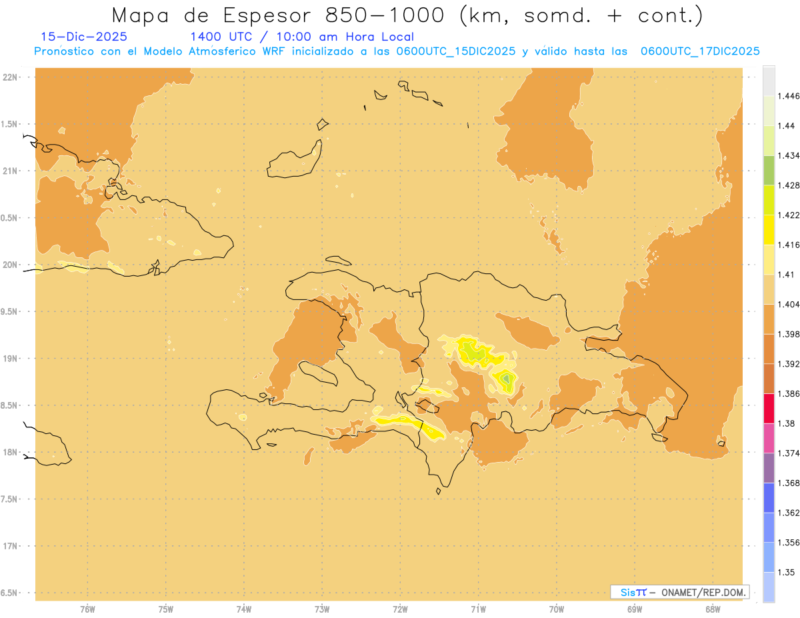Choose the lightest blue swatch below 1.35
Viewport: 800px width, 618px height.
(x=769, y=587)
